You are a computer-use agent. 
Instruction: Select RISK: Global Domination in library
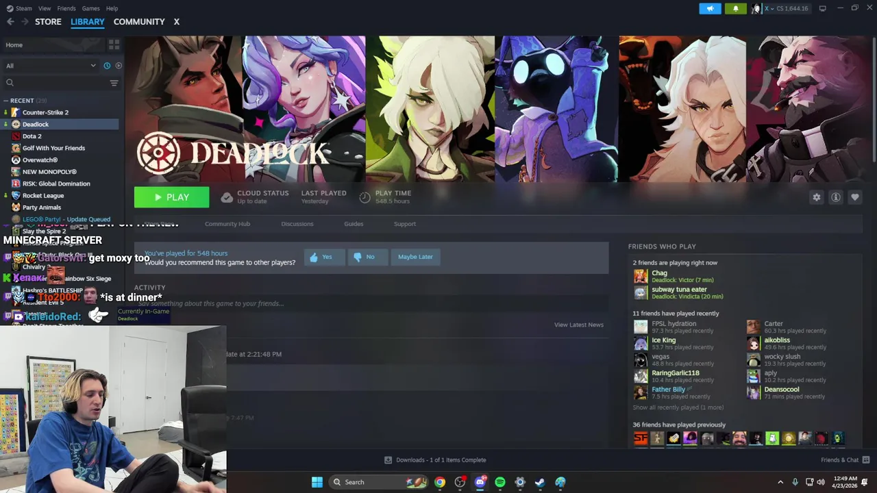coord(56,184)
